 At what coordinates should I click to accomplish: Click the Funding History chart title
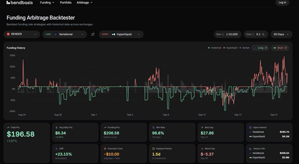click(x=16, y=48)
